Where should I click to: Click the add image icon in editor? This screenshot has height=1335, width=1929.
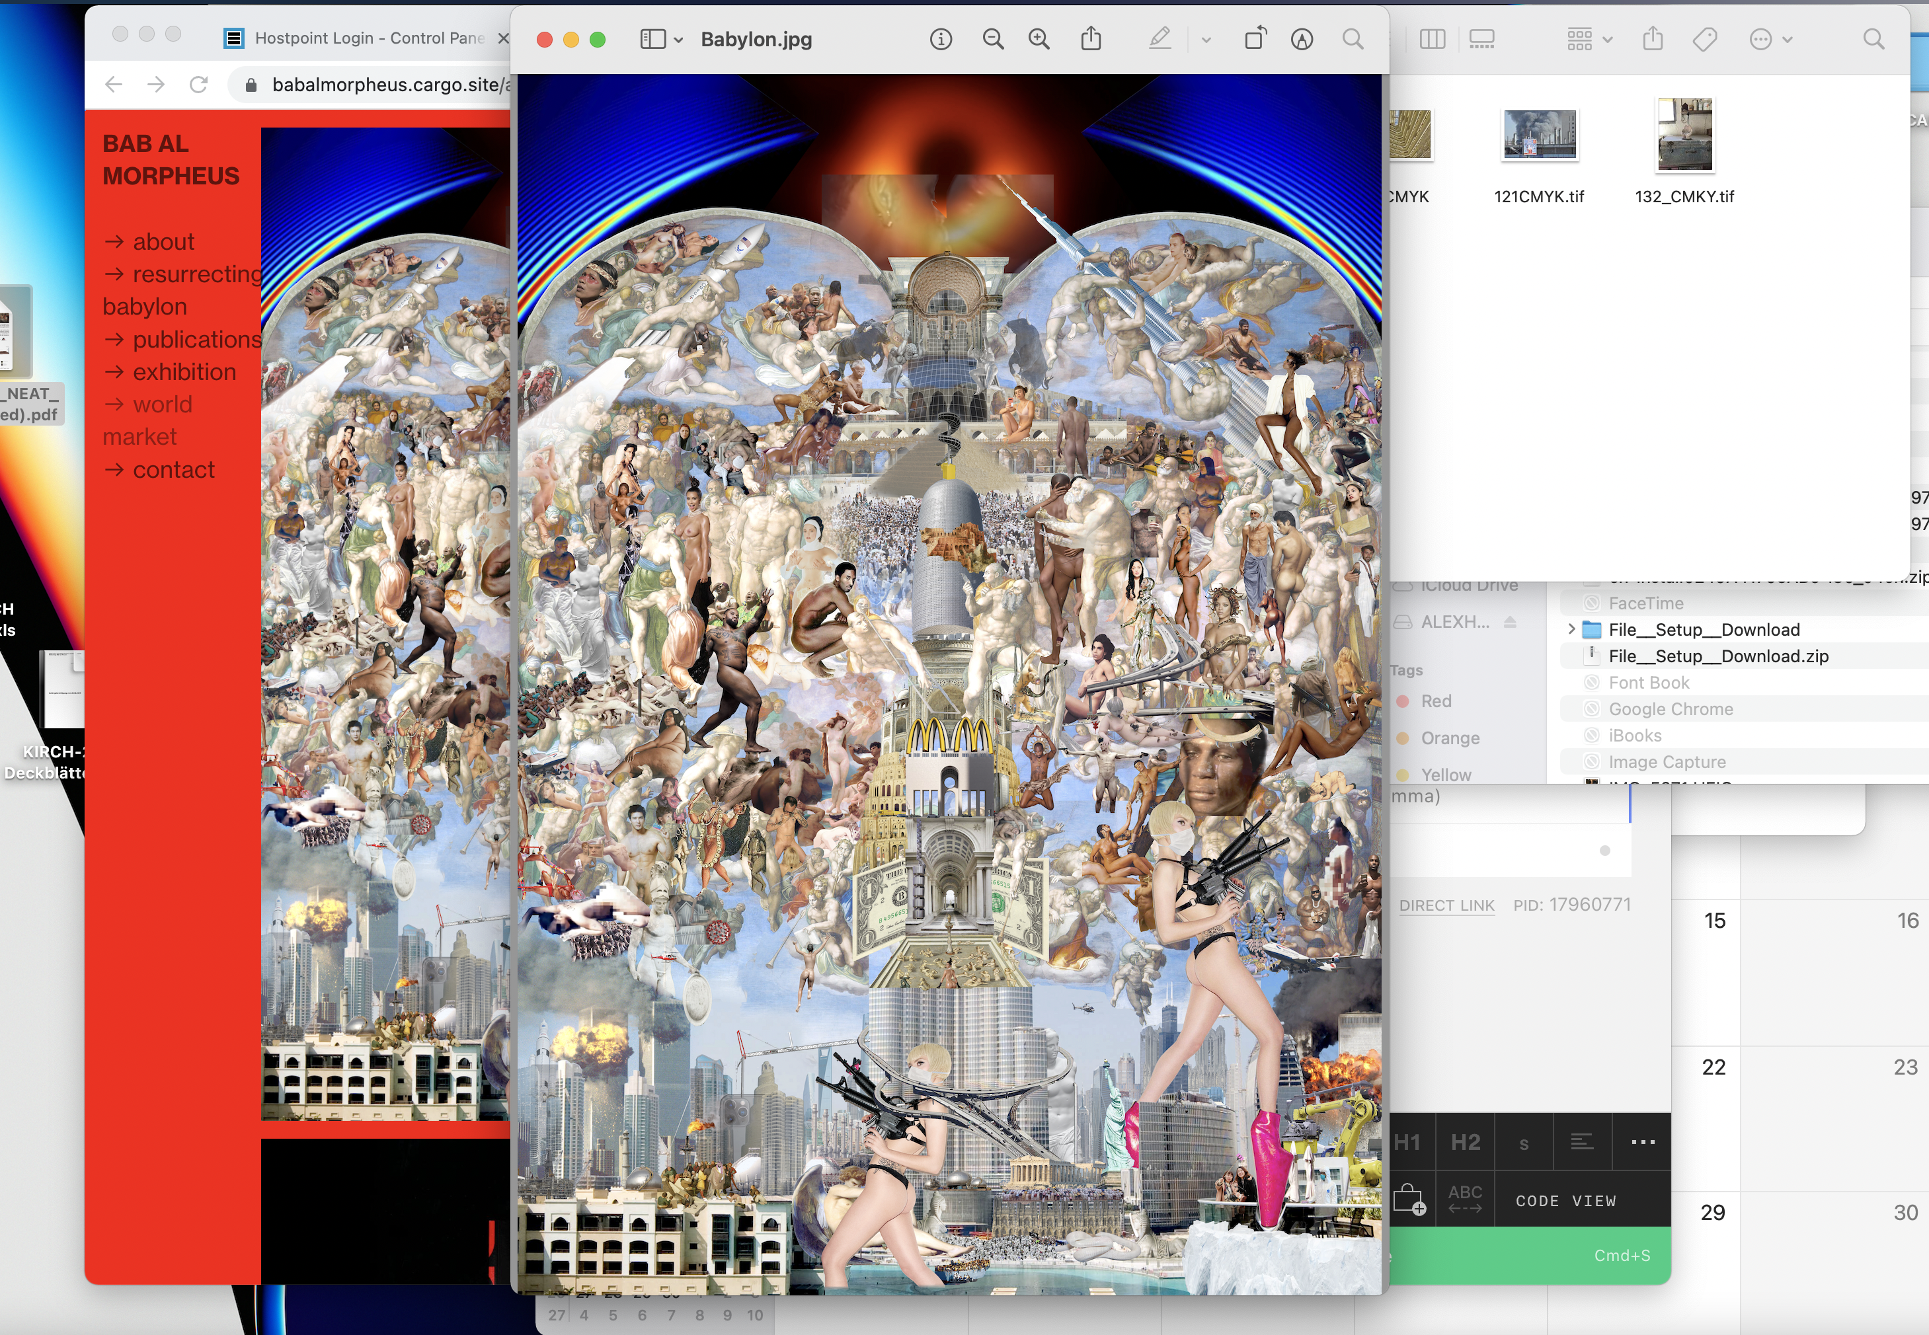pyautogui.click(x=1409, y=1200)
